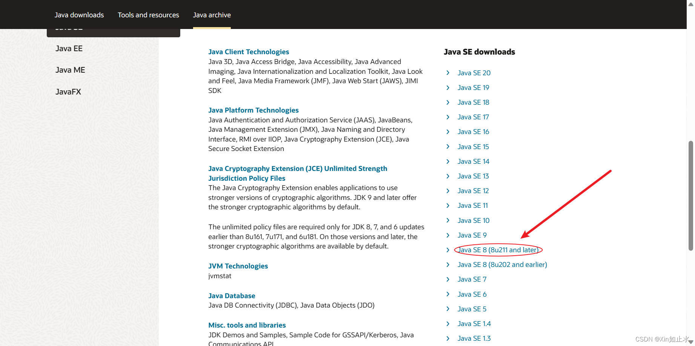
Task: Open Java Client Technologies link
Action: click(x=249, y=52)
